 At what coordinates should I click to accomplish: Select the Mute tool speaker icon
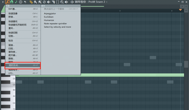point(49,2)
